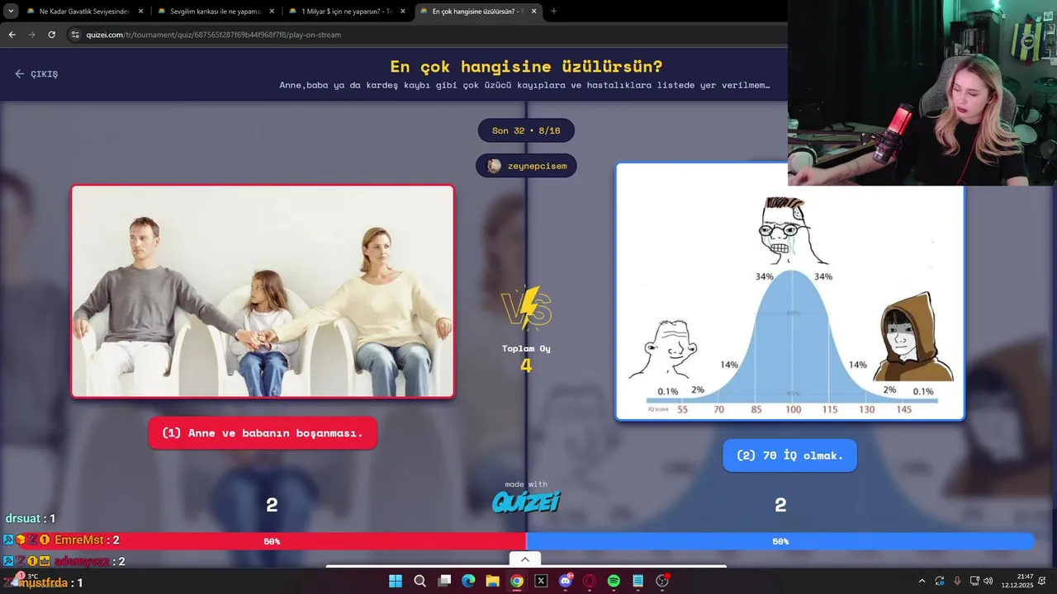
Task: Close the 'Ne Kadar Gavatlık Seviyesinde' tab
Action: point(140,12)
